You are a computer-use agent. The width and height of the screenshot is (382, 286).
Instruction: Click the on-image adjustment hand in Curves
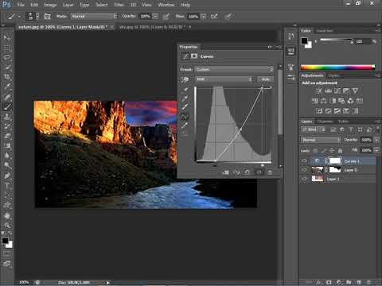pos(185,79)
